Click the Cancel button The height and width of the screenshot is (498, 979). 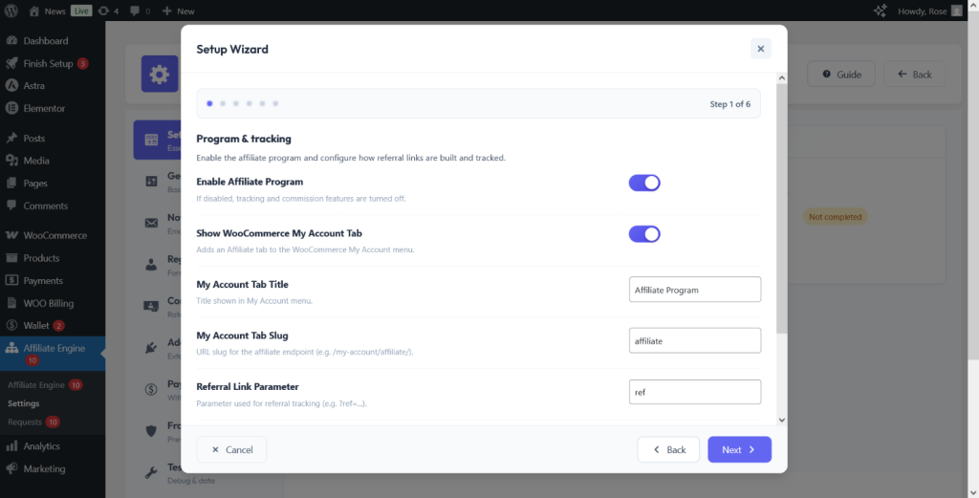[231, 449]
